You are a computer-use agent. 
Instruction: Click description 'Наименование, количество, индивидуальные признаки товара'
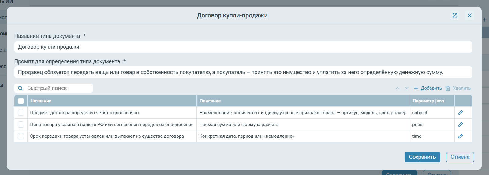[303, 113]
